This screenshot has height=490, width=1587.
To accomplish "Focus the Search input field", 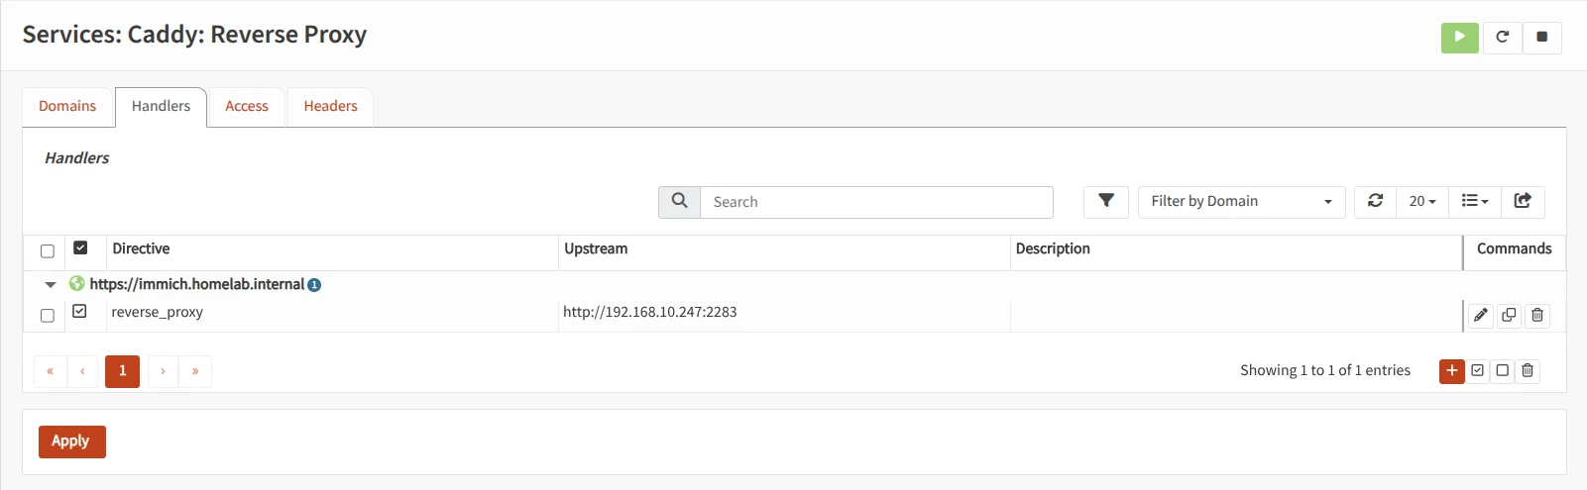I will (x=876, y=202).
